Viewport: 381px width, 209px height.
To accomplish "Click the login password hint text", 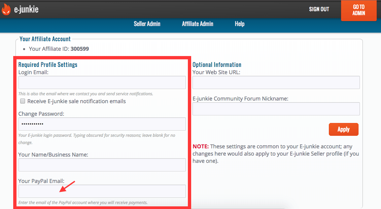I will pyautogui.click(x=97, y=139).
